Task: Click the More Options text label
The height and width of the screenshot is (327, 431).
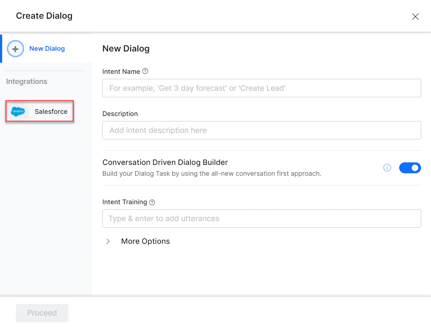Action: point(145,241)
